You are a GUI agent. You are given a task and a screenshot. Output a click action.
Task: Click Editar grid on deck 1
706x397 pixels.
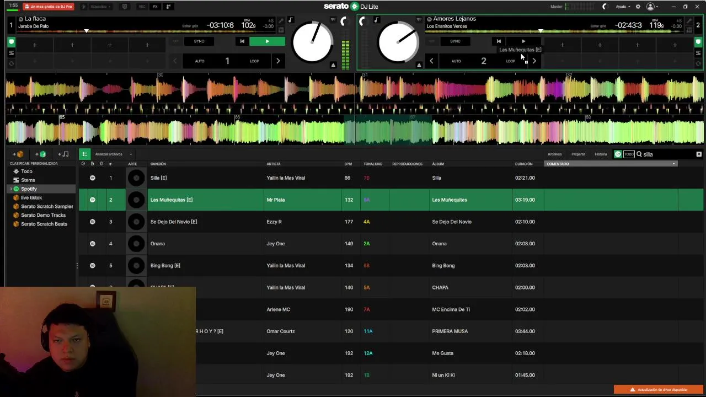(x=190, y=26)
